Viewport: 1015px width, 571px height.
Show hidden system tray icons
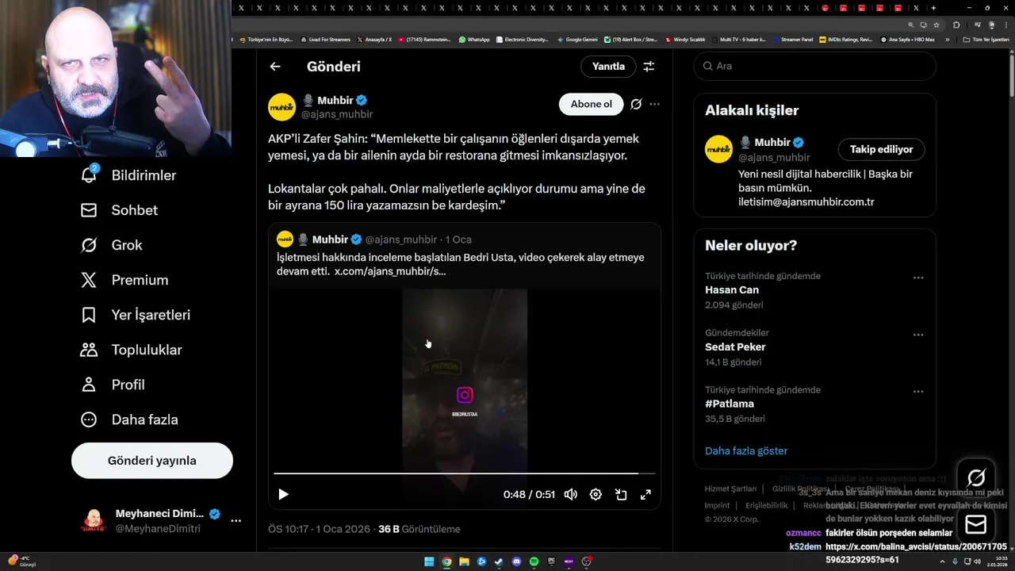[943, 561]
